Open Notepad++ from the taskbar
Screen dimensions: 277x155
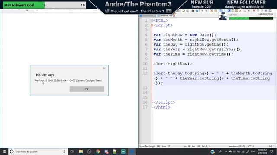(x=115, y=152)
